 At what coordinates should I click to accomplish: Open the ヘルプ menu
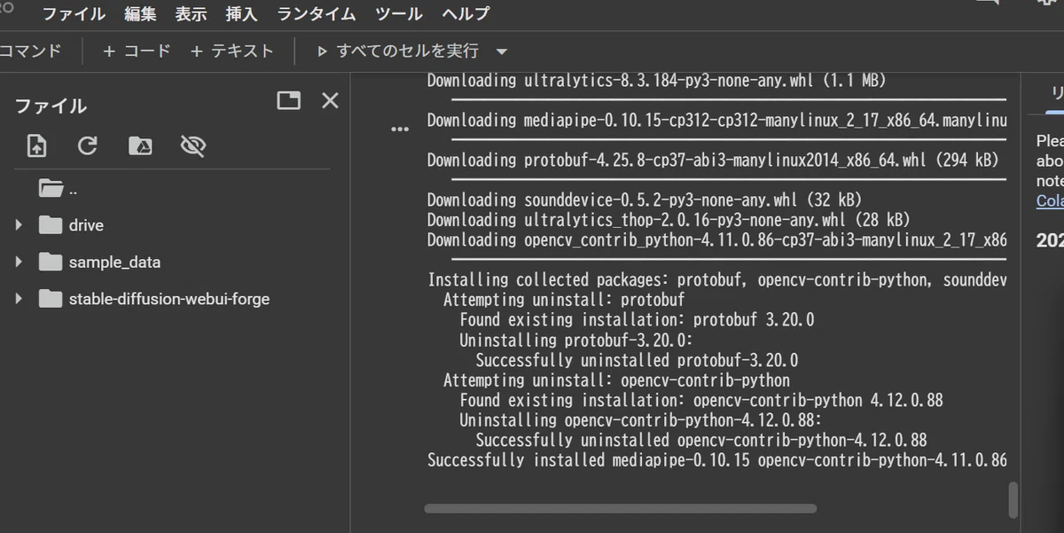[x=465, y=14]
